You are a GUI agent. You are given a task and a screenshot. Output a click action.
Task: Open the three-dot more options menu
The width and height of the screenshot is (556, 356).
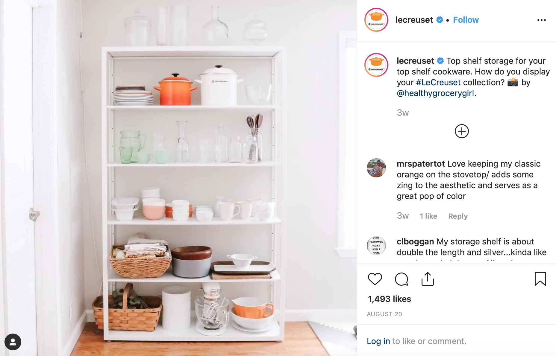[x=541, y=20]
